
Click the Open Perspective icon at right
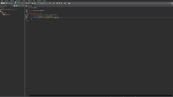pyautogui.click(x=172, y=3)
